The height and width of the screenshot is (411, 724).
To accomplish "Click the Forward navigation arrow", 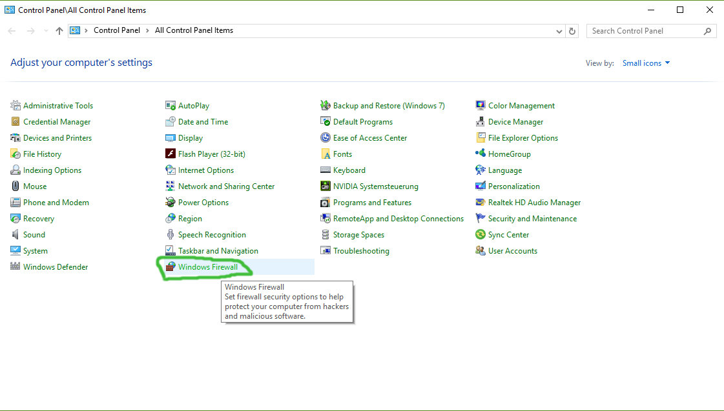I will click(30, 31).
